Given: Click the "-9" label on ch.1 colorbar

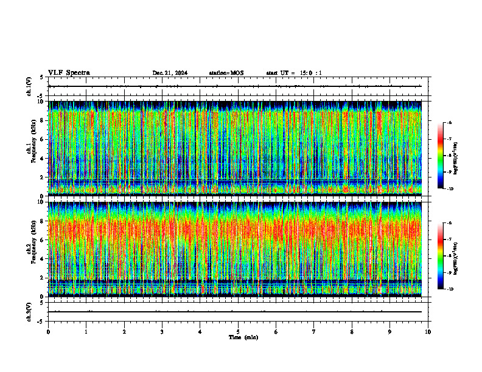Looking at the screenshot, I should click(x=449, y=172).
